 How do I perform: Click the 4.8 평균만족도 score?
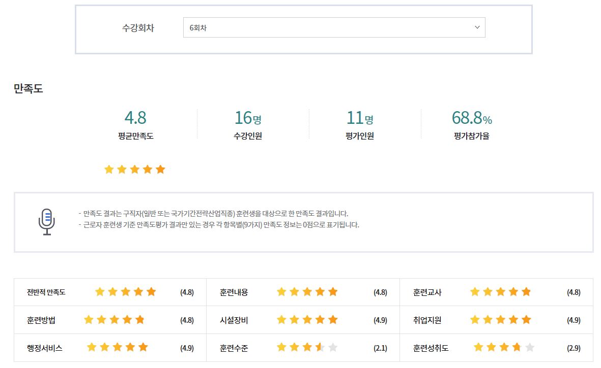(x=135, y=118)
